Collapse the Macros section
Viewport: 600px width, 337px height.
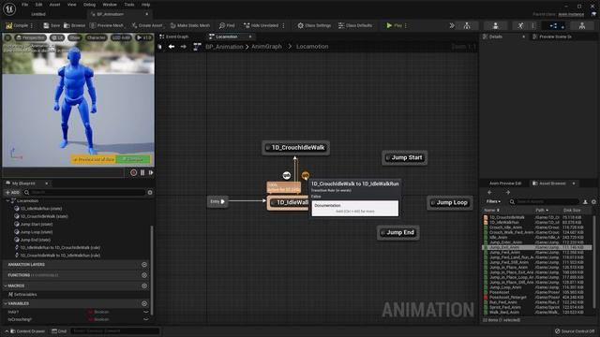coord(6,286)
